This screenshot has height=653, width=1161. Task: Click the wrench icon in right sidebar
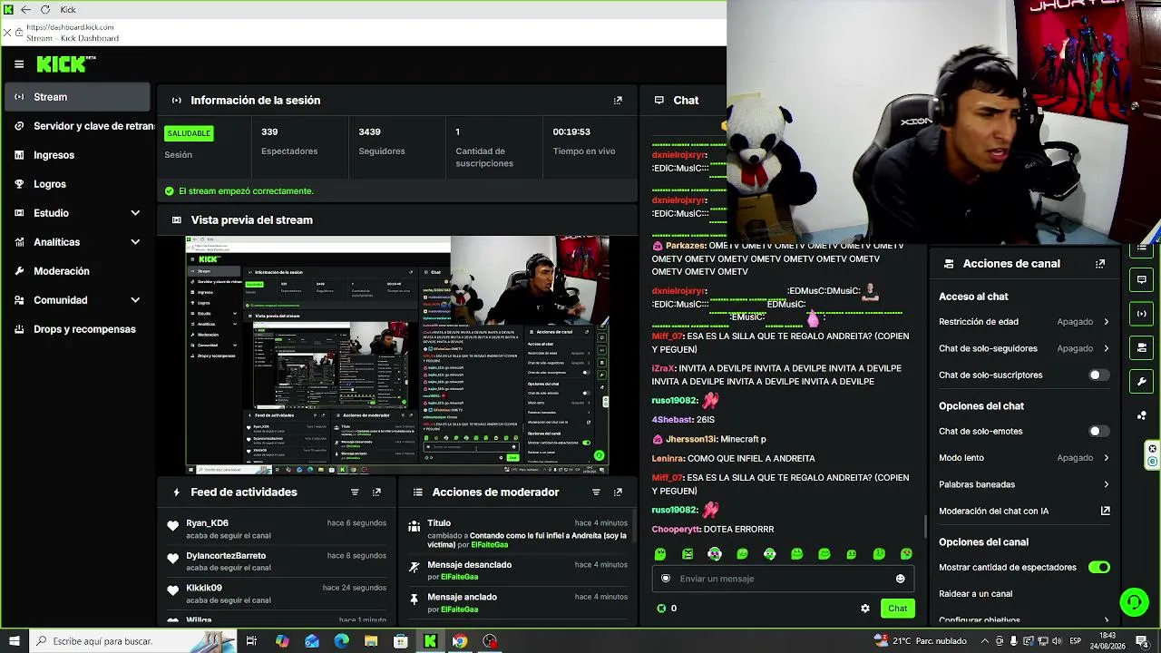click(x=1142, y=382)
